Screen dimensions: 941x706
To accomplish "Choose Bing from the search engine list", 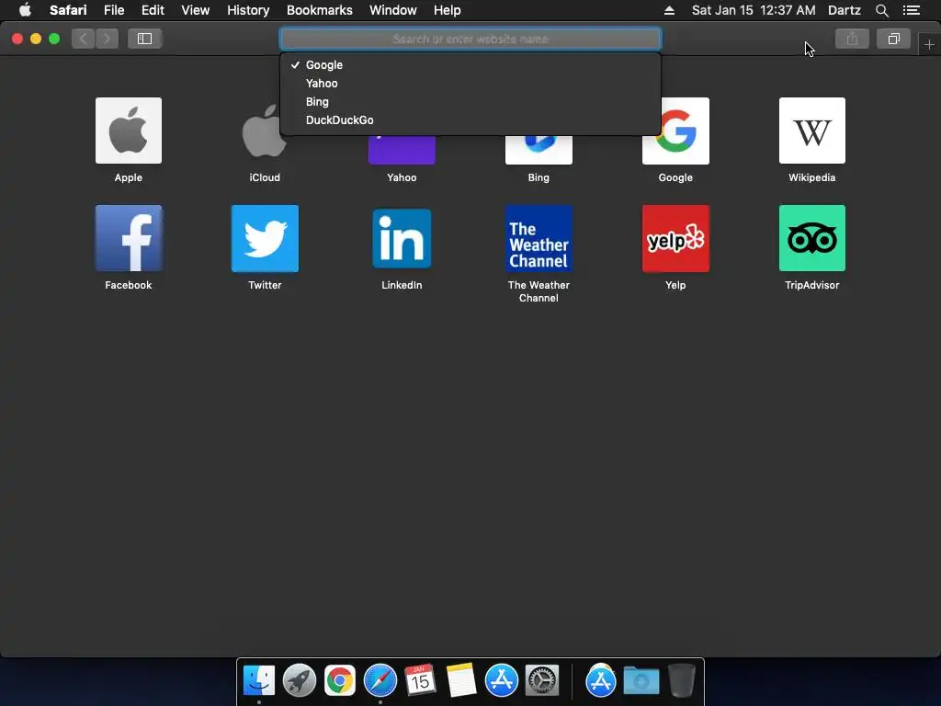I will (x=470, y=101).
